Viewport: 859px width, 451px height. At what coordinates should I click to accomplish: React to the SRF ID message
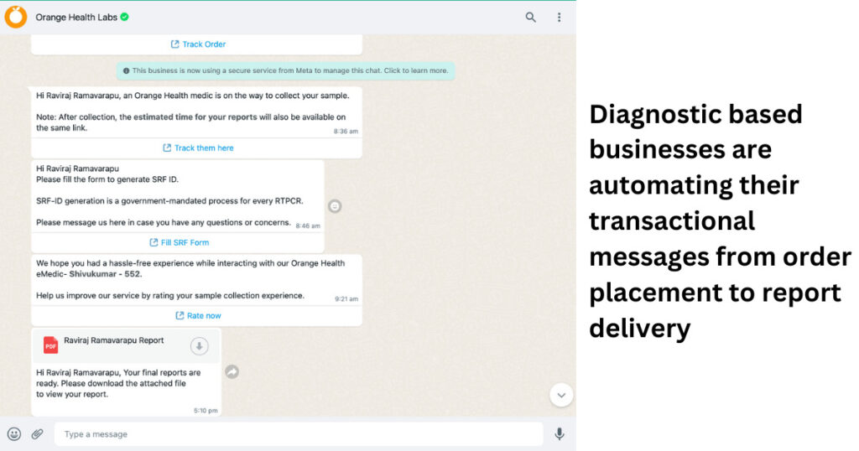tap(335, 206)
